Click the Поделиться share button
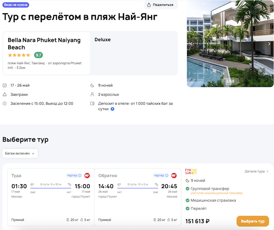 pyautogui.click(x=161, y=5)
